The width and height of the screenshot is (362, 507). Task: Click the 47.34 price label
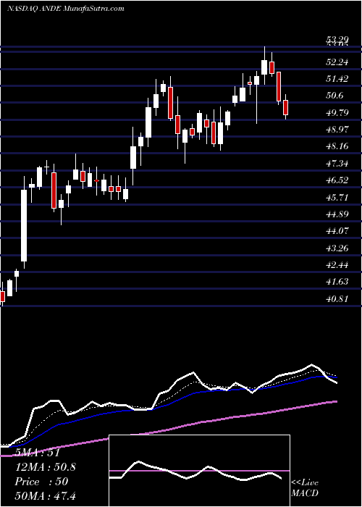[337, 163]
